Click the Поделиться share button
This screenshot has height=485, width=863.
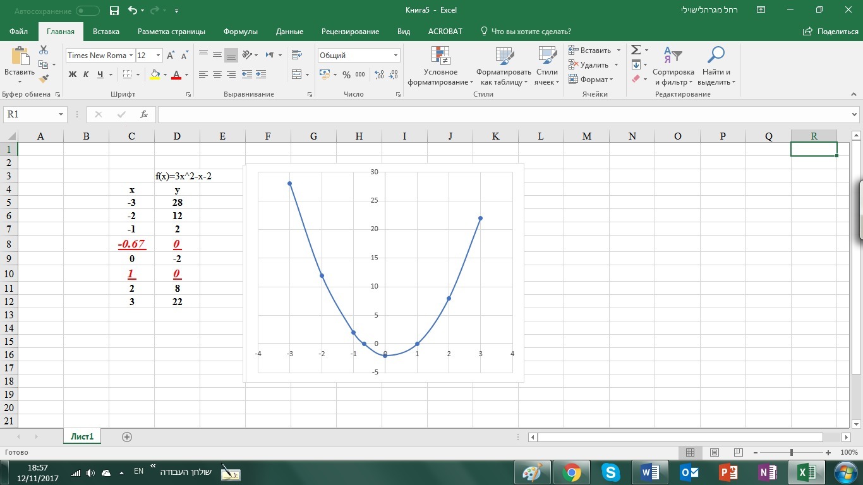coord(831,32)
